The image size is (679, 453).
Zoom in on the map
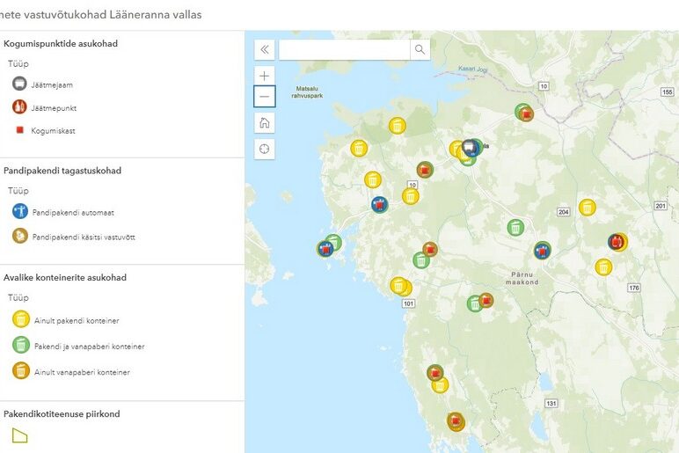[265, 76]
